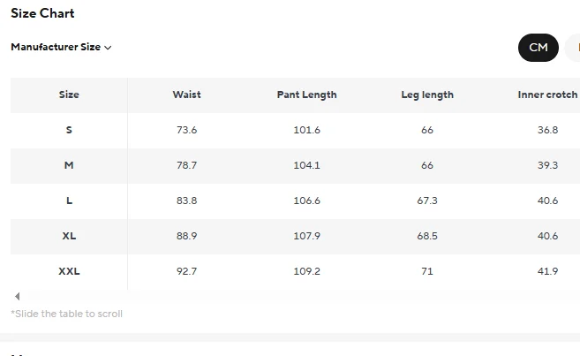Click the slide the table to scroll hint
This screenshot has height=356, width=580.
pyautogui.click(x=66, y=314)
